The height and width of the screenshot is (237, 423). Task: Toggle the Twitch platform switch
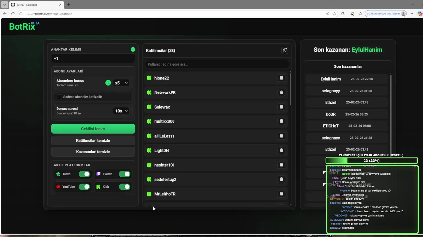(x=125, y=174)
